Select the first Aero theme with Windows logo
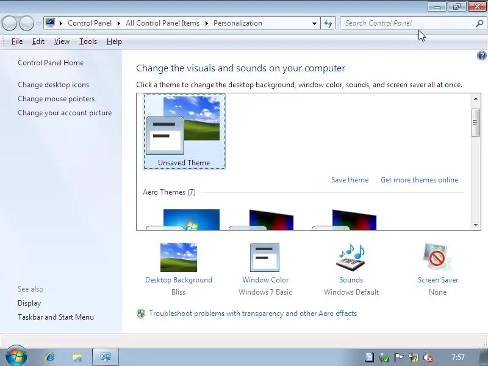The width and height of the screenshot is (488, 366). (x=184, y=220)
